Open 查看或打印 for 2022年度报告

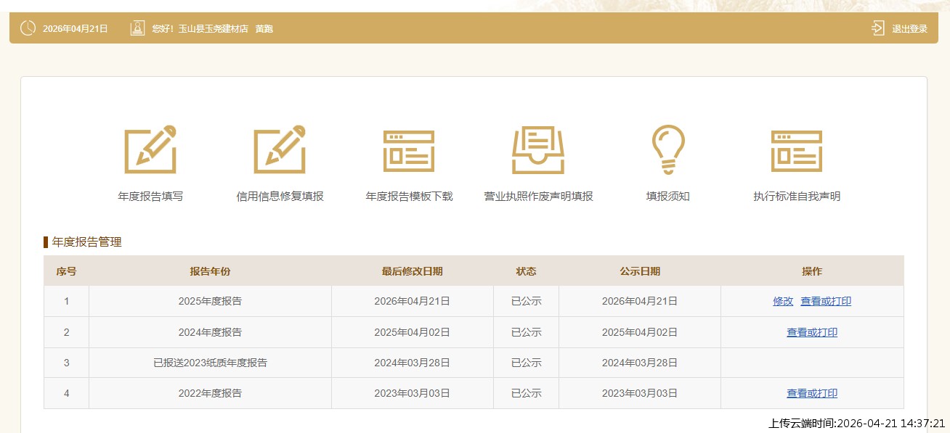[812, 393]
